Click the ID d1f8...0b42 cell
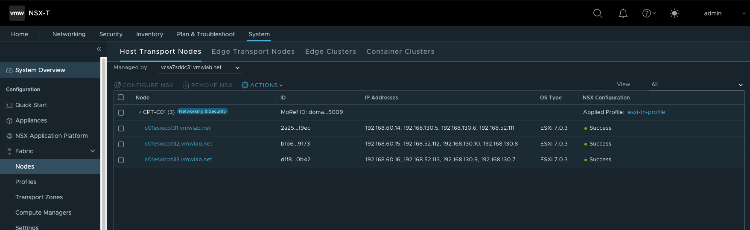Screen dimensions: 750x230 tap(295, 160)
